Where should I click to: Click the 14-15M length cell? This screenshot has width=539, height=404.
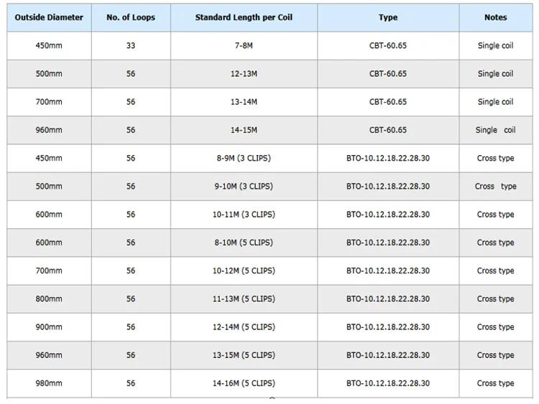244,130
